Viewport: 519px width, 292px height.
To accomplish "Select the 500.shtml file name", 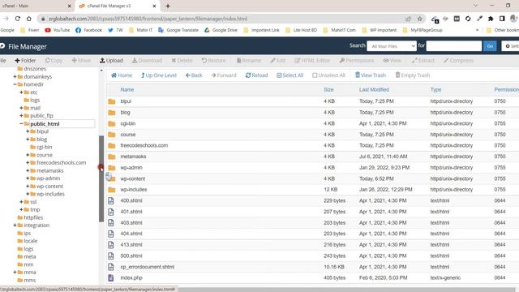I will [x=131, y=256].
